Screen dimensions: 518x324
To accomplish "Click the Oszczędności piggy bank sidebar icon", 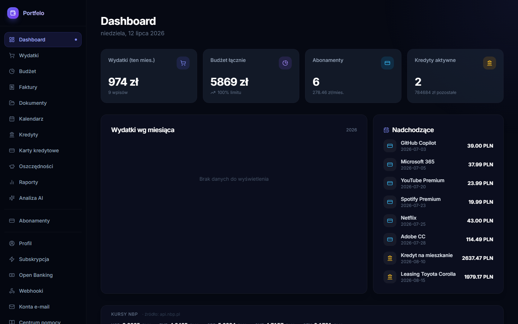I will [x=12, y=166].
